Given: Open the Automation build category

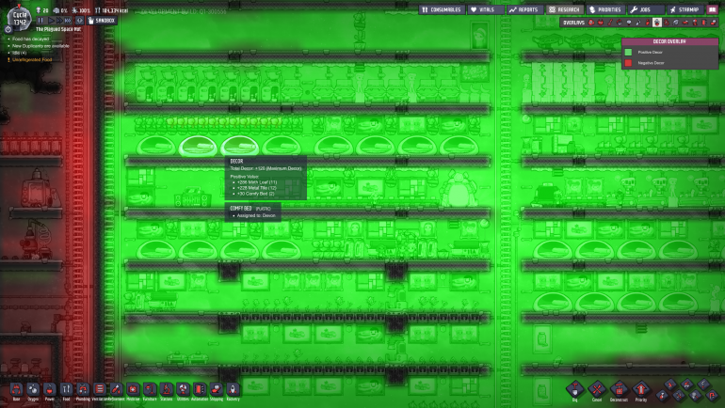Looking at the screenshot, I should pos(200,389).
